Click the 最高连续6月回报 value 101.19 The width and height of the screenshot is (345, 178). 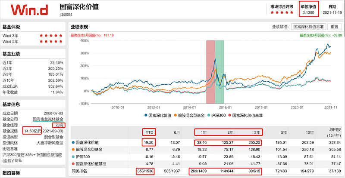click(x=109, y=35)
